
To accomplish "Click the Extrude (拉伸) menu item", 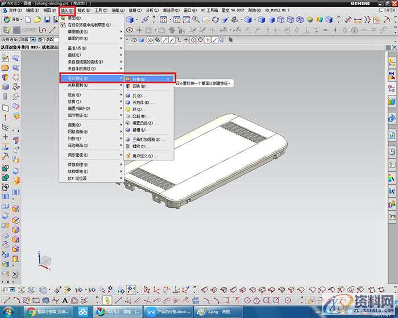I will pos(139,79).
